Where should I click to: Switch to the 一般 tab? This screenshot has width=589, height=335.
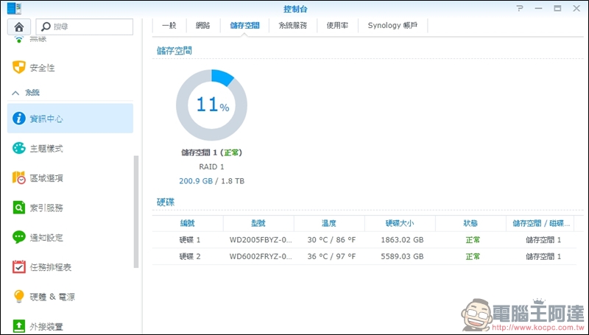169,26
